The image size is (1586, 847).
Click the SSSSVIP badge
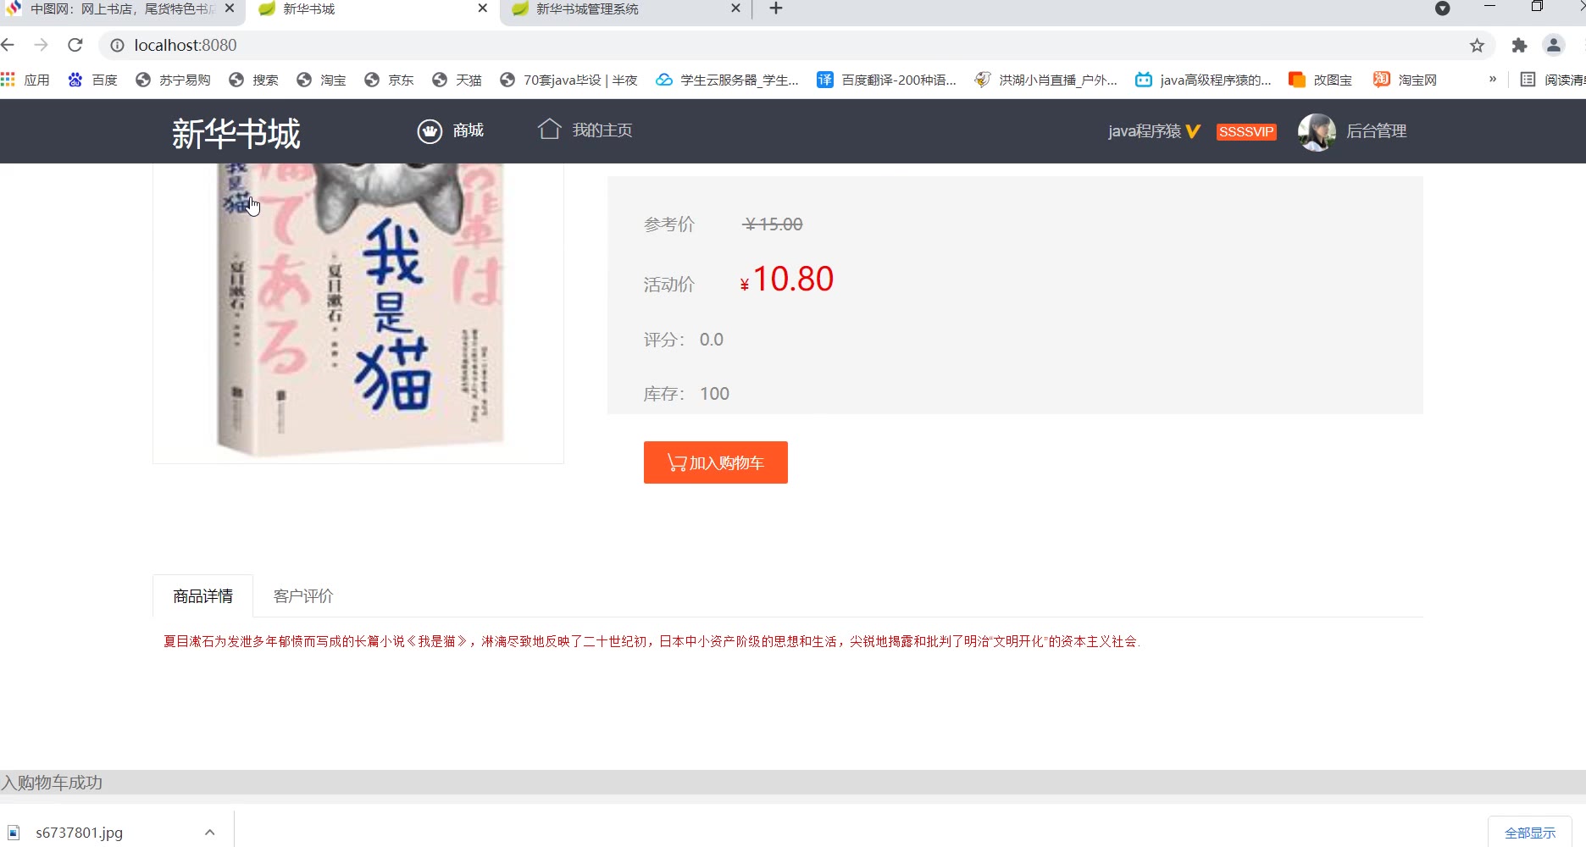tap(1246, 132)
